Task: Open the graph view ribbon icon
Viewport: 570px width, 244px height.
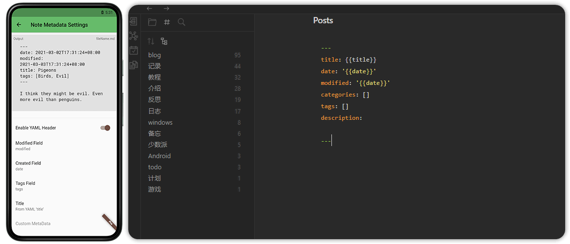Action: click(x=133, y=35)
